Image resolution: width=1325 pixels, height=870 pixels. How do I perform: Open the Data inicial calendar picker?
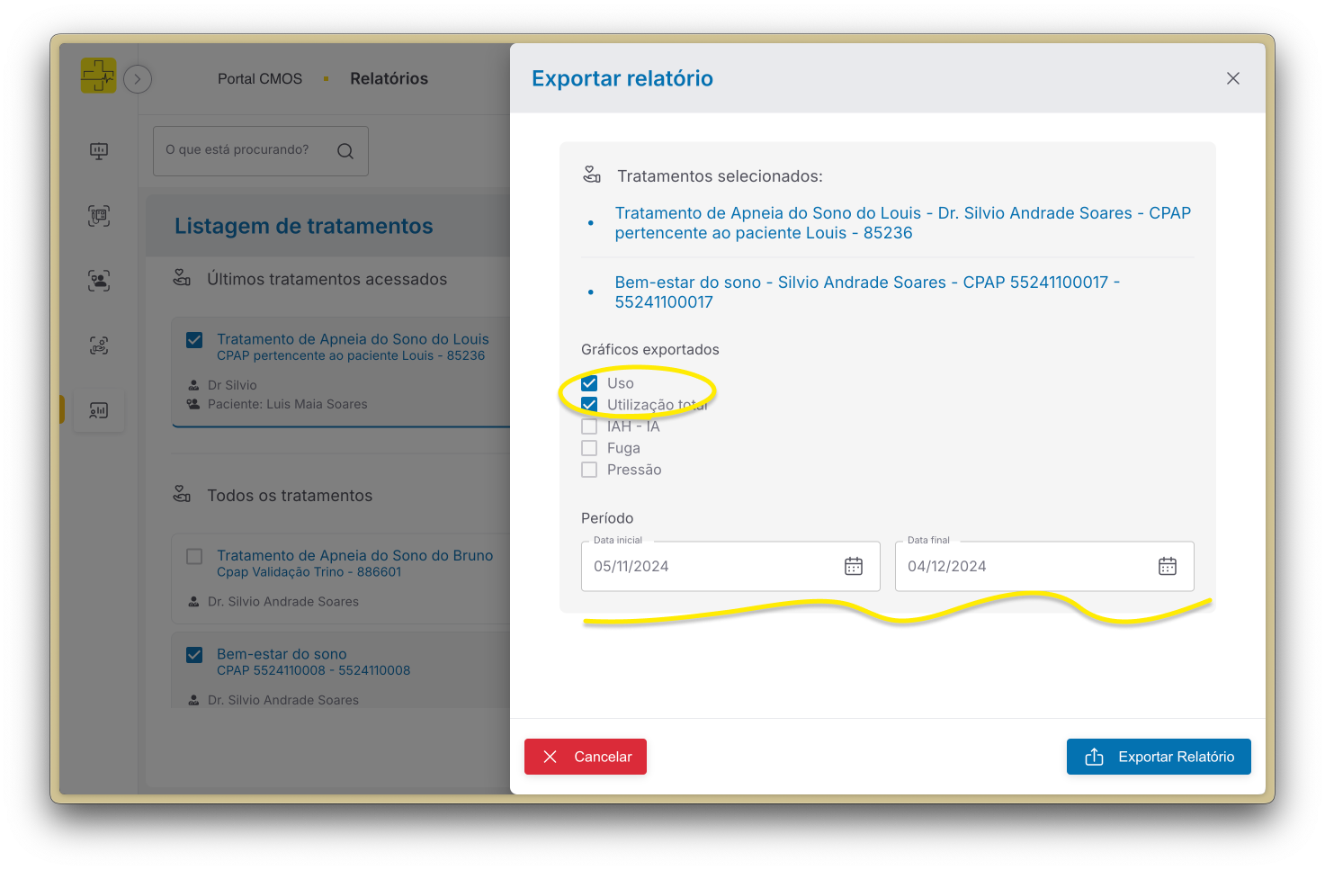[853, 566]
